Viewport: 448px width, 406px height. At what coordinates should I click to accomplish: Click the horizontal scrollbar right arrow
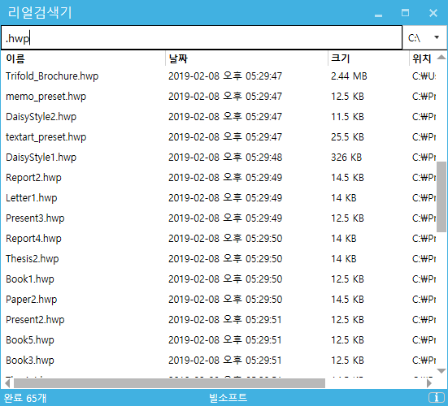[x=428, y=383]
